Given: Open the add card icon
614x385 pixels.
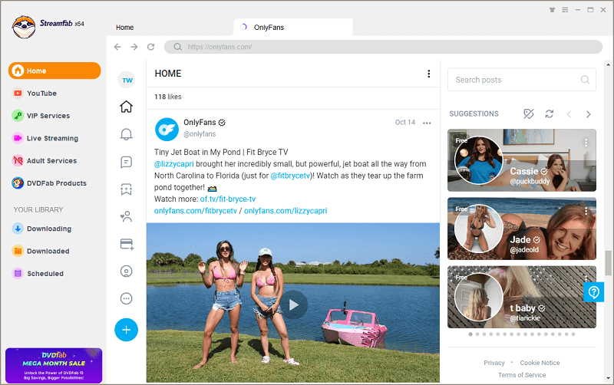Looking at the screenshot, I should tap(127, 244).
